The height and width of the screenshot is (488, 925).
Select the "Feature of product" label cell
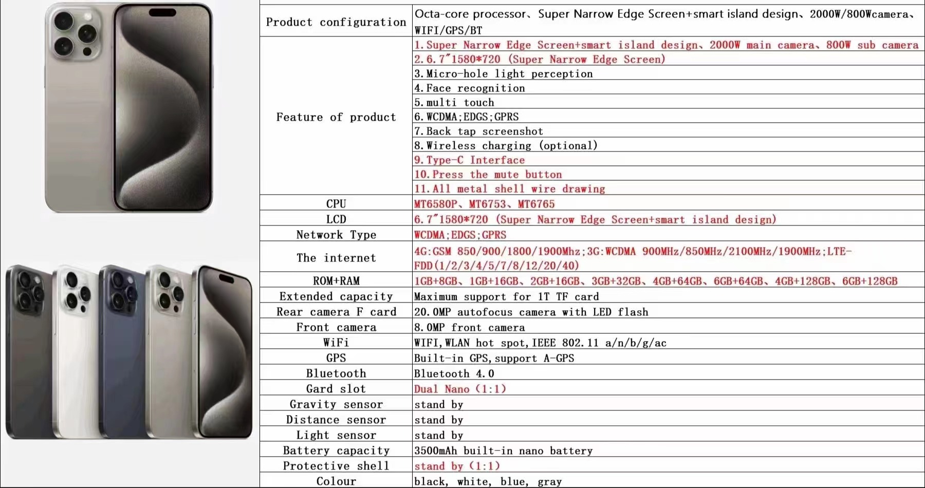click(336, 117)
